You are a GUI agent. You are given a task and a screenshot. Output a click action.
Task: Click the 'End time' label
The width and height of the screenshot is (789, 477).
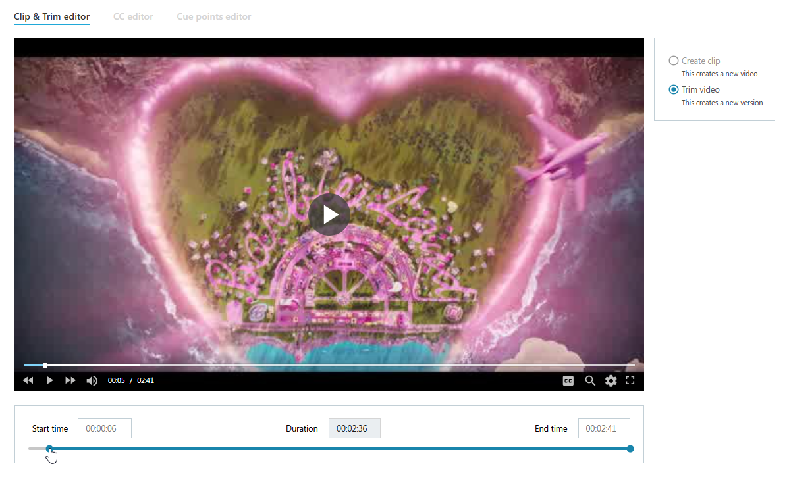click(551, 429)
